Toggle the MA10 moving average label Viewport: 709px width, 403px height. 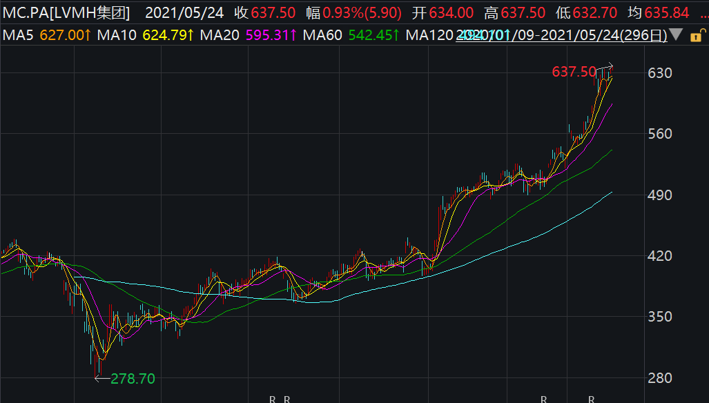113,35
